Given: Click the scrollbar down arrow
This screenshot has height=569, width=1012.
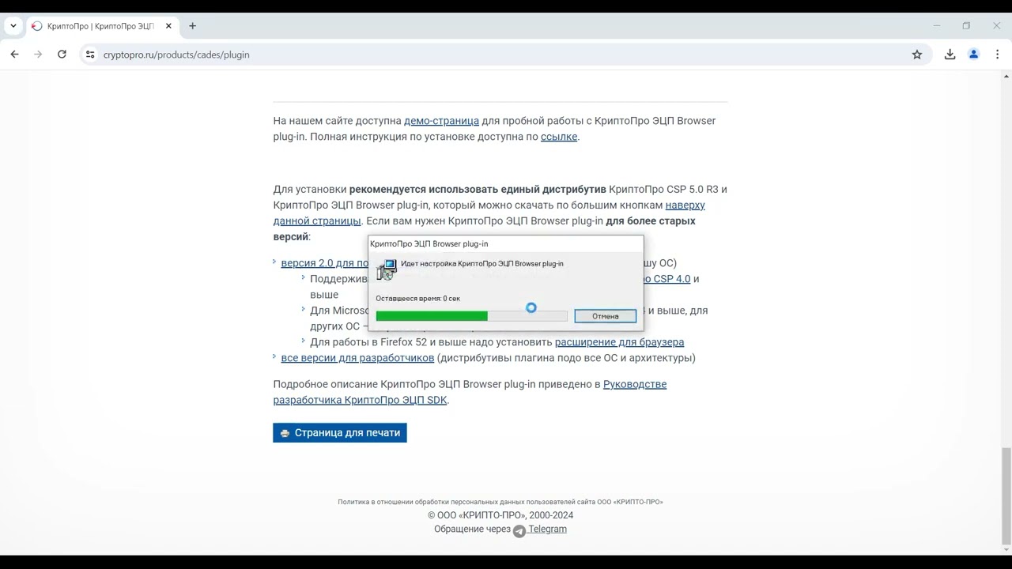Looking at the screenshot, I should (1006, 550).
